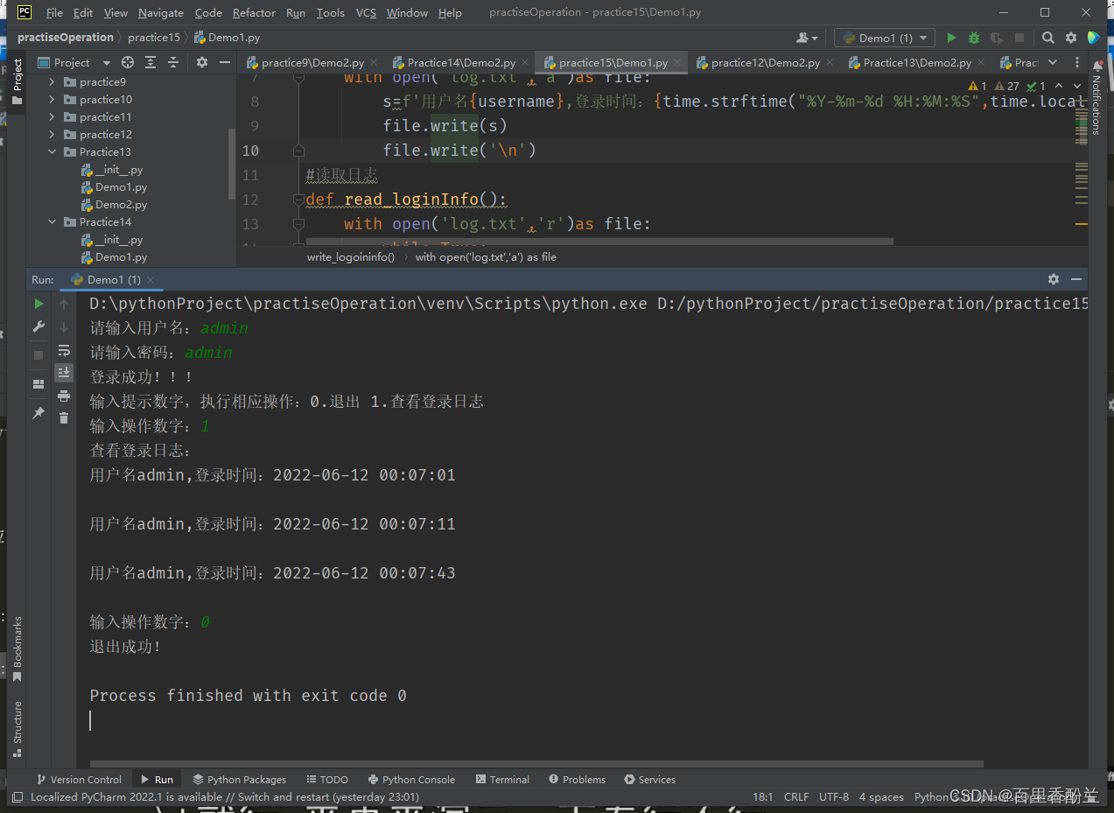
Task: Toggle the Pin Tab icon in the Run panel
Action: pyautogui.click(x=39, y=412)
